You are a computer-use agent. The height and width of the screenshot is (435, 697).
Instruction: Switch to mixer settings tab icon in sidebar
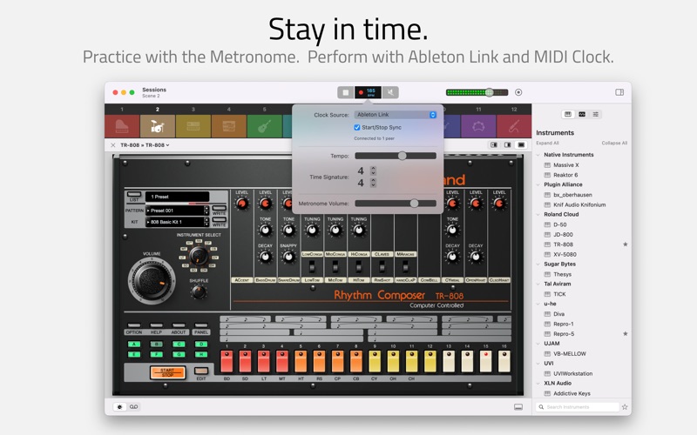596,115
